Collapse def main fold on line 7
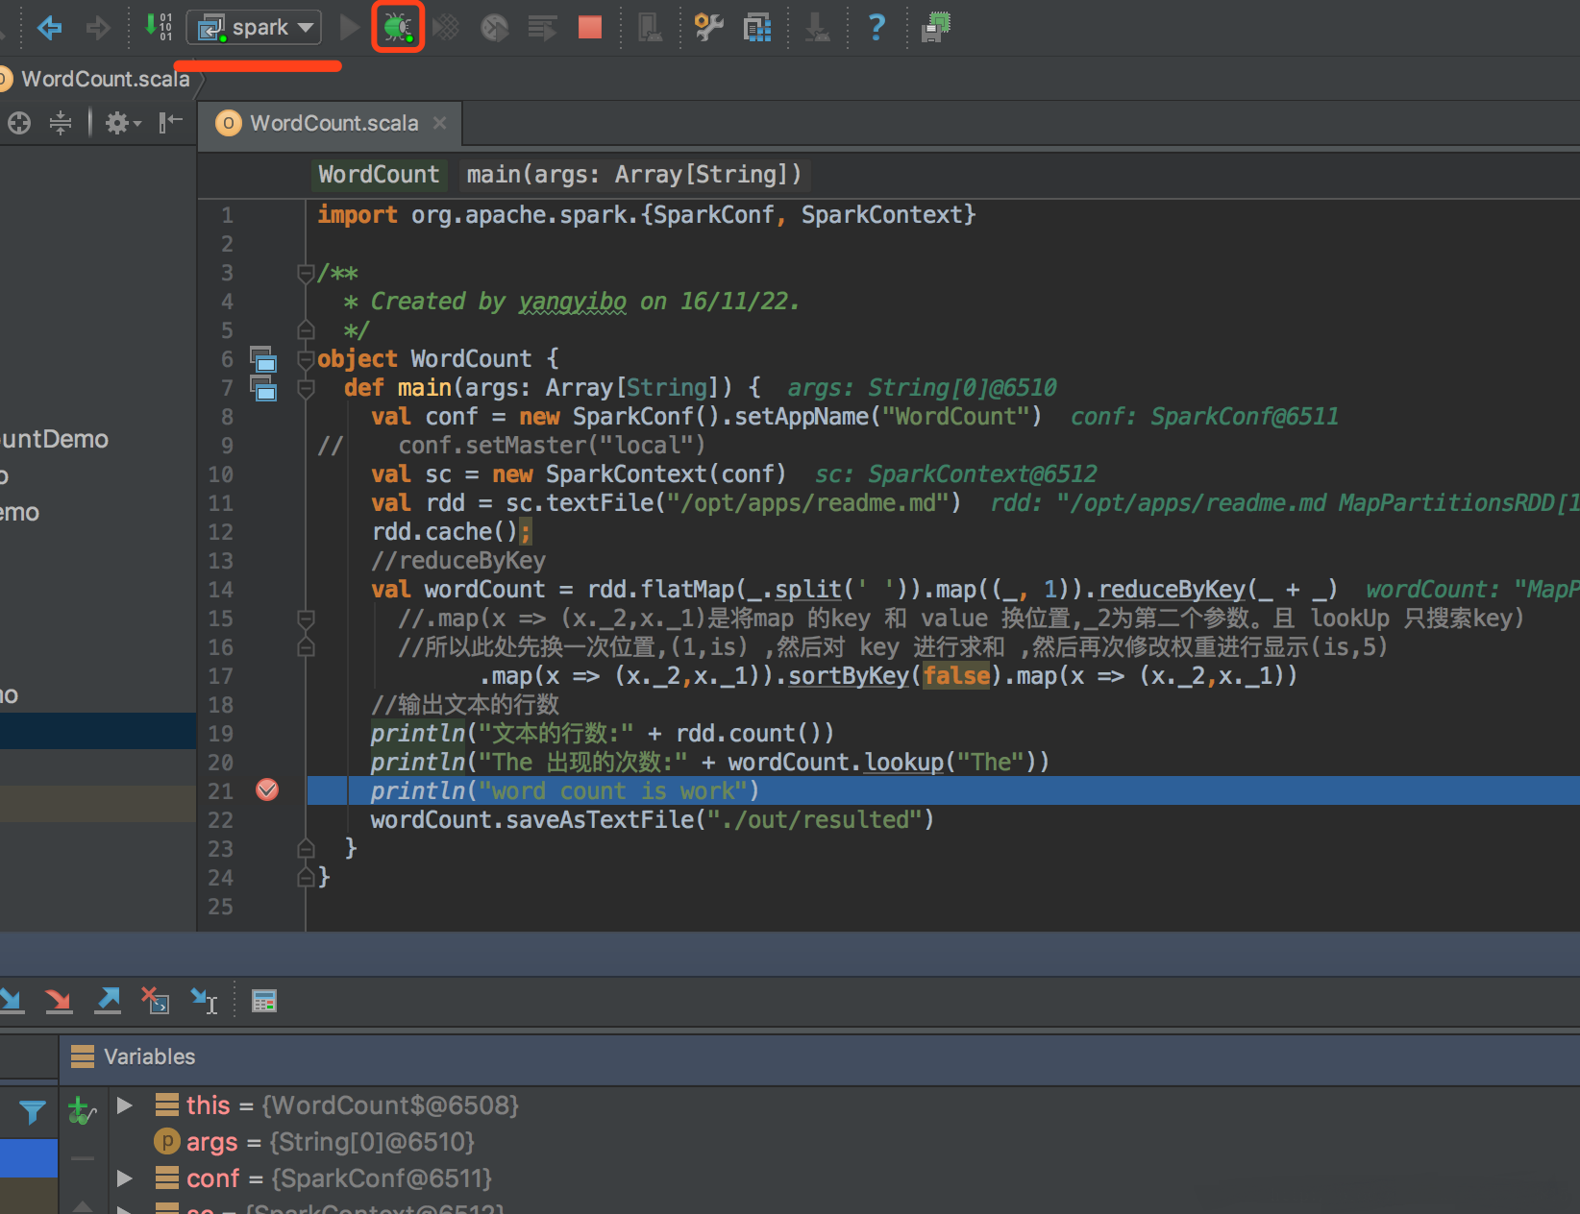Viewport: 1580px width, 1214px height. [306, 388]
